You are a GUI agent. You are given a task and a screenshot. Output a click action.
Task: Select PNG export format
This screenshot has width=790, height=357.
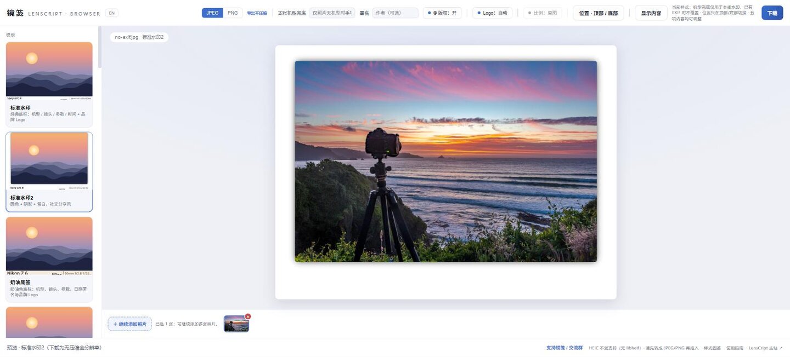233,13
